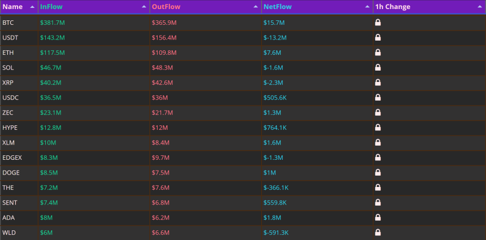Select the ZEC coin name
Viewport: 486px width, 240px height.
pyautogui.click(x=8, y=113)
